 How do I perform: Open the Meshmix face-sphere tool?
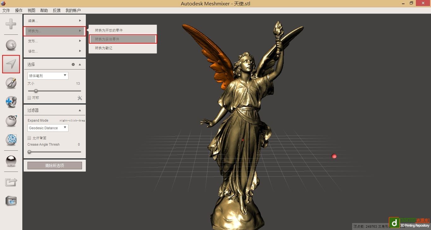tap(11, 45)
